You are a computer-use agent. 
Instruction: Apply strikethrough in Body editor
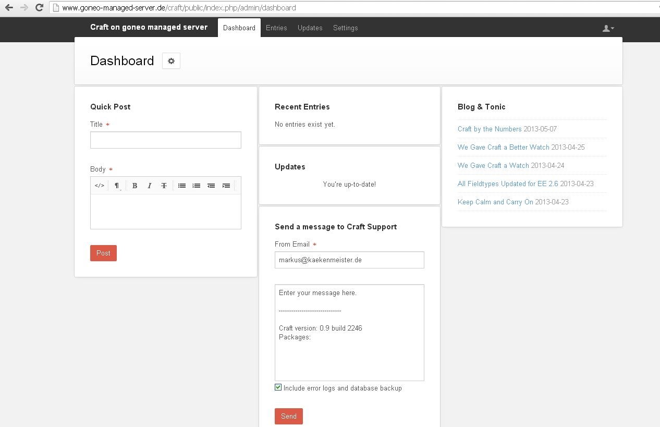[164, 186]
